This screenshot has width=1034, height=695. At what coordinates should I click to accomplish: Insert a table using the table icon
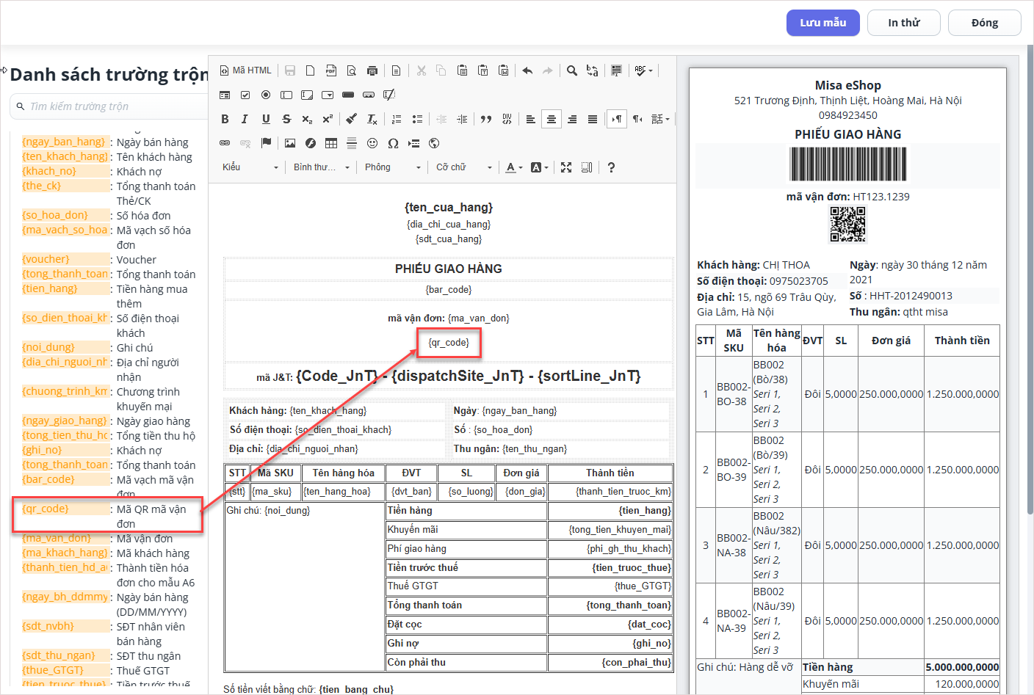point(331,143)
